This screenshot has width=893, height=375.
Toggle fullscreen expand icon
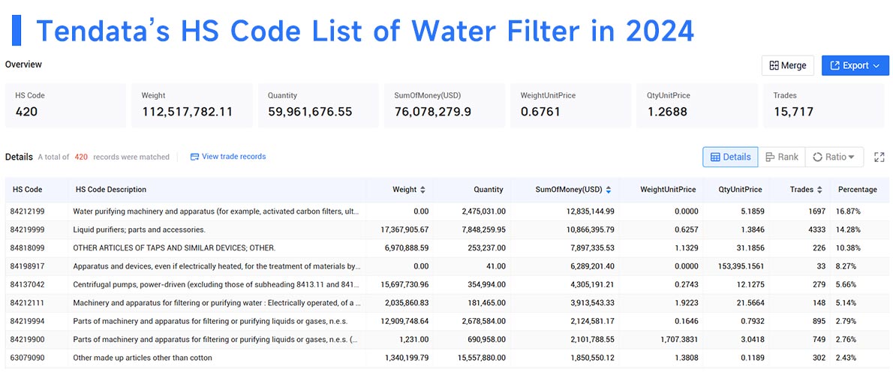point(879,157)
